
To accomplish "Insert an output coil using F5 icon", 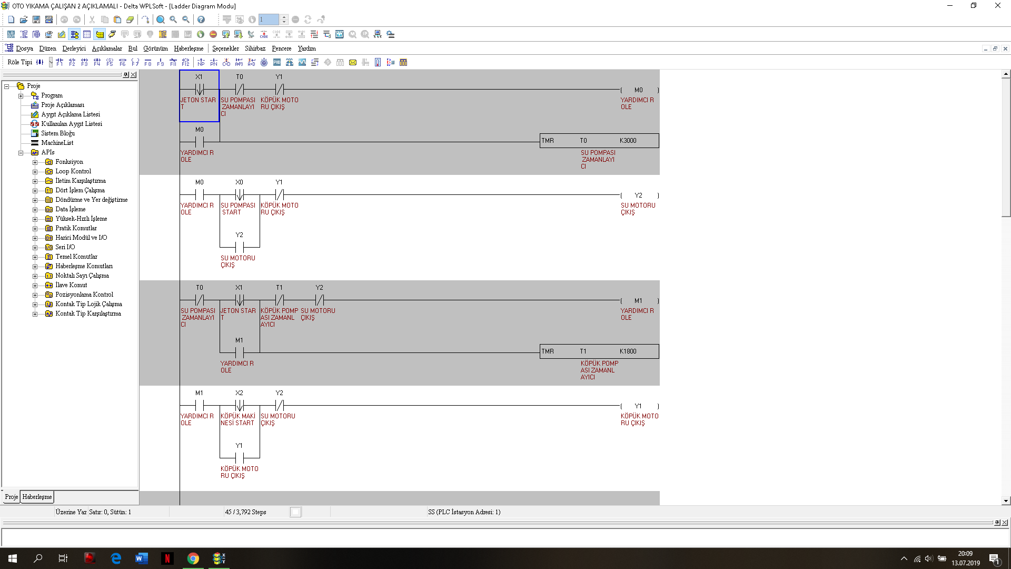I will click(110, 62).
